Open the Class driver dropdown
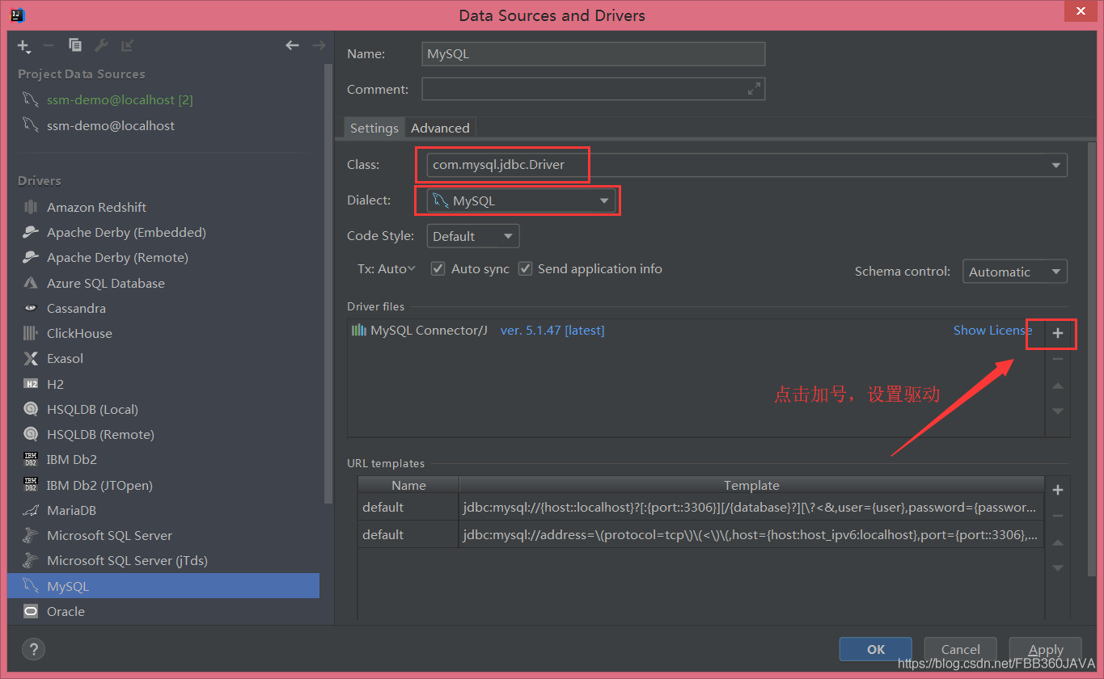Screen dimensions: 1104x679 [x=1056, y=165]
